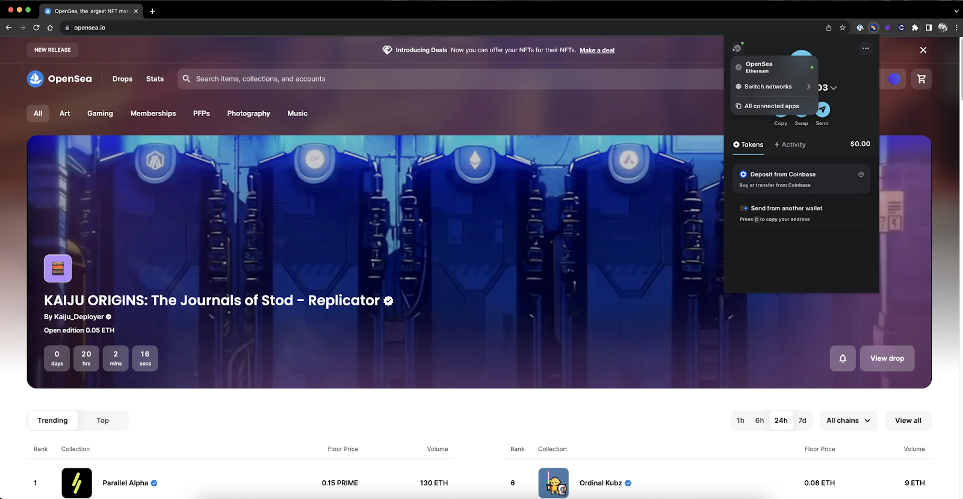Open Chrome side panel icon
This screenshot has width=963, height=499.
coord(929,28)
